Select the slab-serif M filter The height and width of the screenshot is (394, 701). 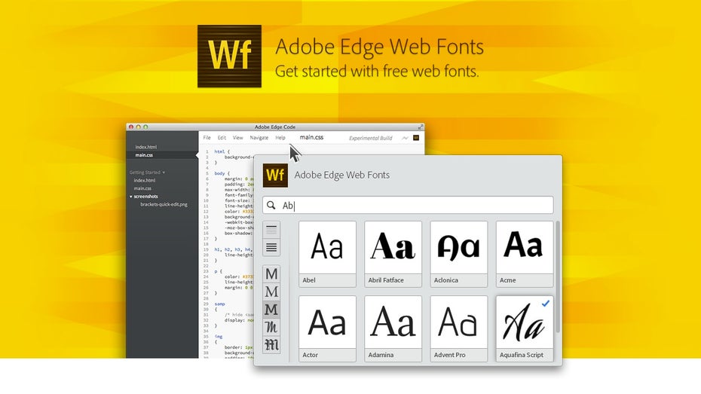(x=271, y=310)
